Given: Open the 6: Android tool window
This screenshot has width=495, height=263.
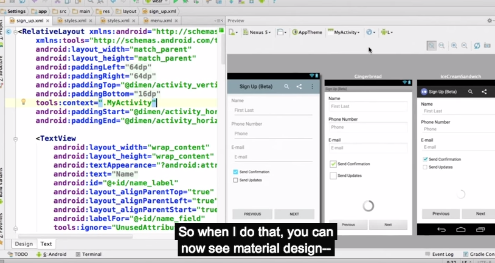Looking at the screenshot, I should (52, 254).
